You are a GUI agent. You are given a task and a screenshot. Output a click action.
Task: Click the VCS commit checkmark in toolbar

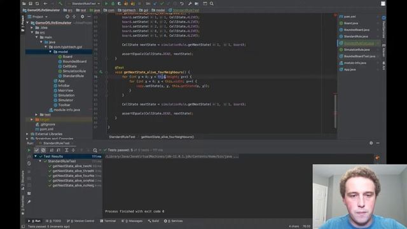click(162, 4)
